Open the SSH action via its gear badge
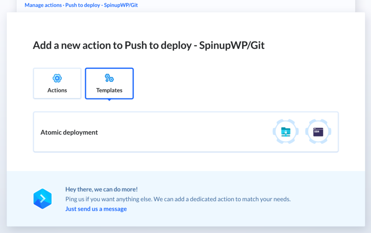This screenshot has width=371, height=233. (318, 132)
